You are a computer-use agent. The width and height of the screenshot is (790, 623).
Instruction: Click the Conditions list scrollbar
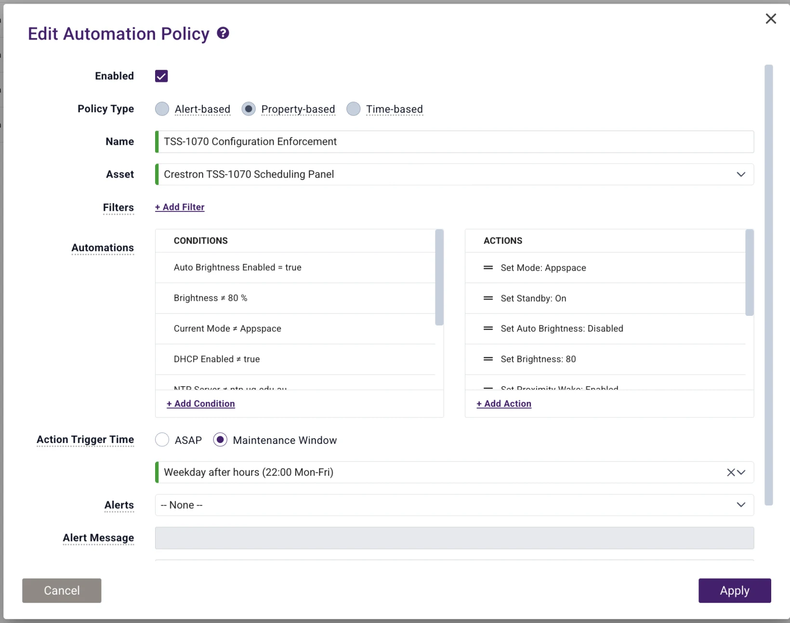(439, 277)
